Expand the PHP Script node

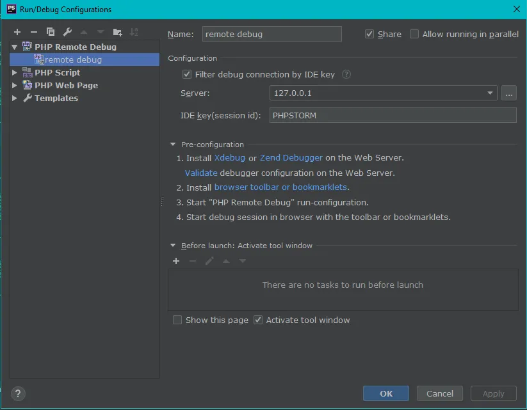(15, 72)
